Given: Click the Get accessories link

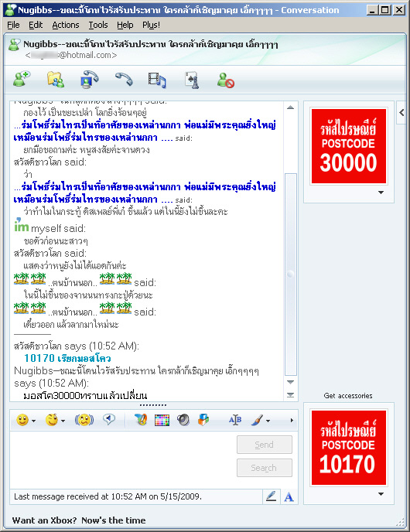Looking at the screenshot, I should pyautogui.click(x=348, y=396).
